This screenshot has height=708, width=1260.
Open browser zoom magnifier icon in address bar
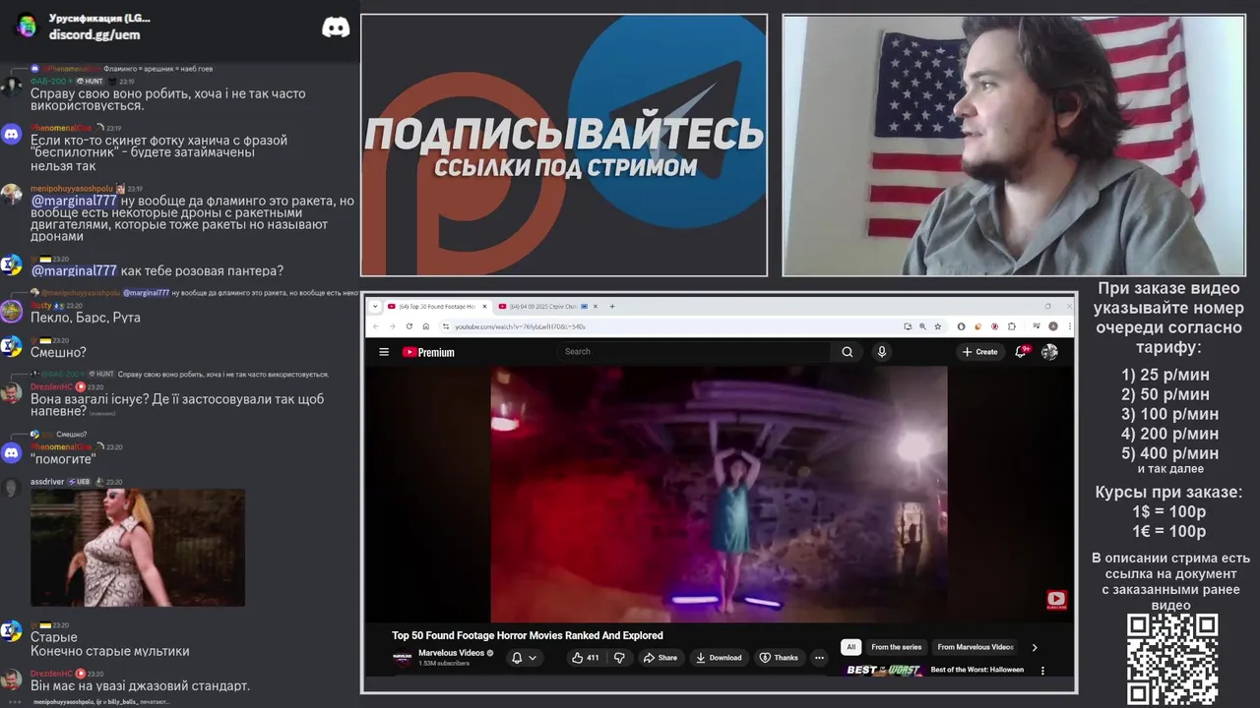coord(922,326)
